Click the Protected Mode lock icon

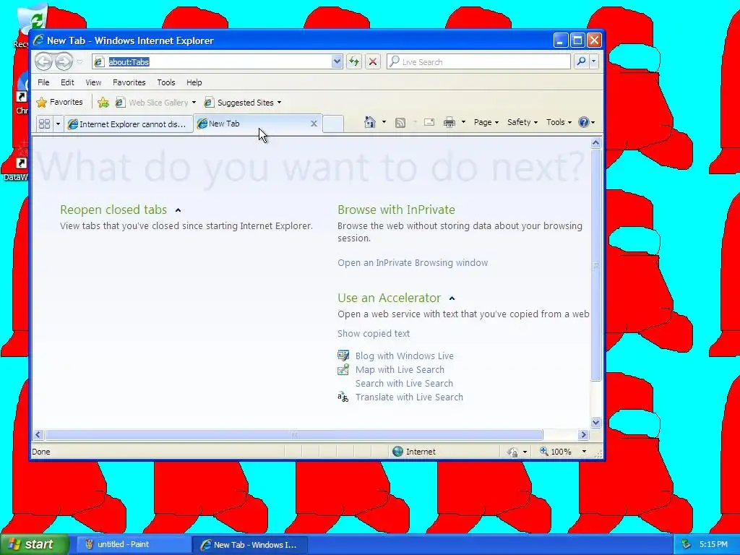click(x=512, y=452)
